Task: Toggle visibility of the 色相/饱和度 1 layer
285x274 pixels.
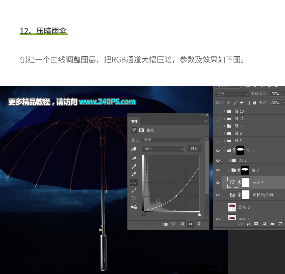Action: pos(218,195)
